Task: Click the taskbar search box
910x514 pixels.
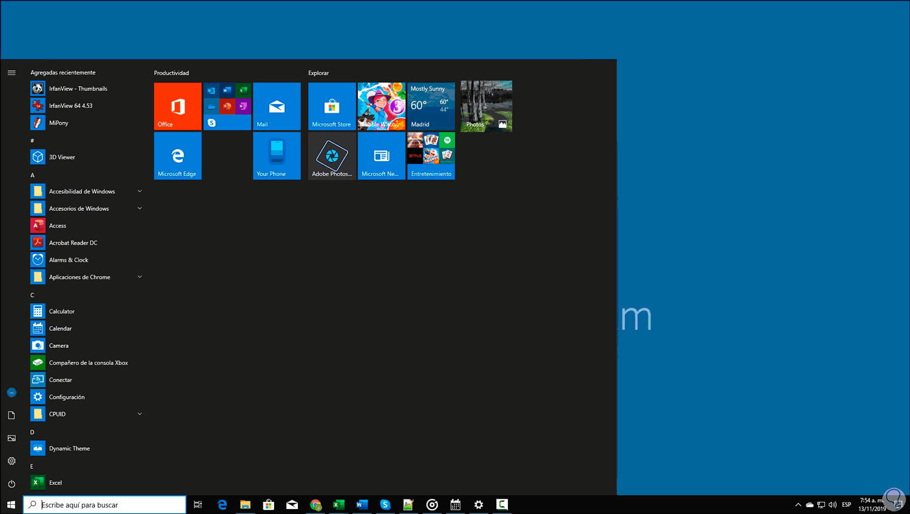Action: (105, 504)
